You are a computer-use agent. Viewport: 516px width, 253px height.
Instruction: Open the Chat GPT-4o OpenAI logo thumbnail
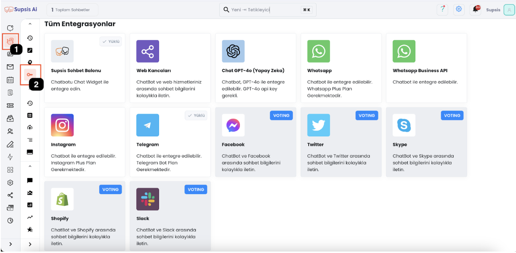[x=233, y=51]
